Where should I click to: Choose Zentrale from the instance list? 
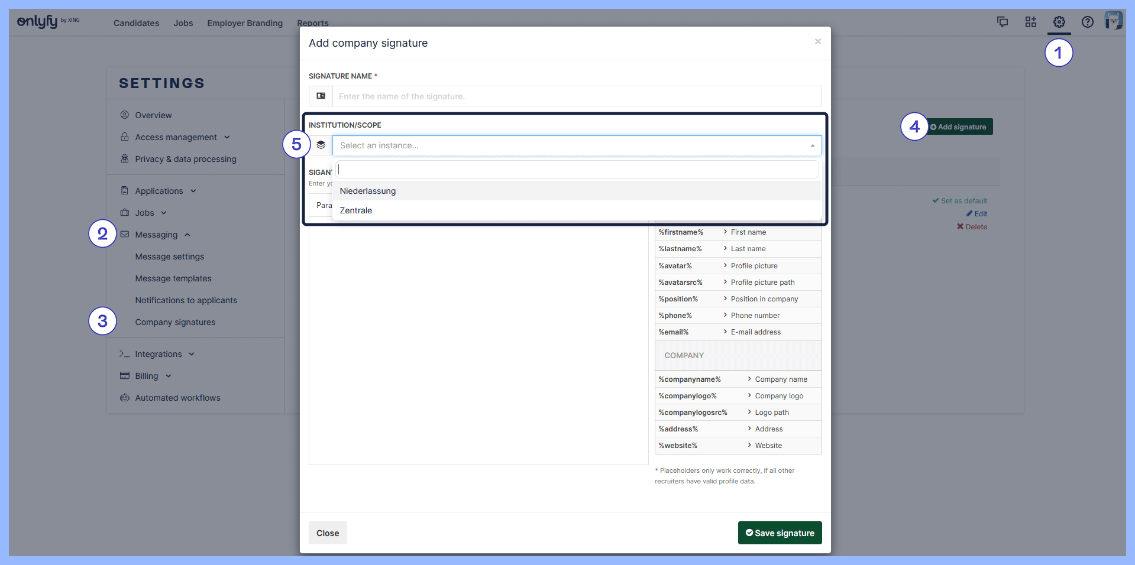coord(355,210)
